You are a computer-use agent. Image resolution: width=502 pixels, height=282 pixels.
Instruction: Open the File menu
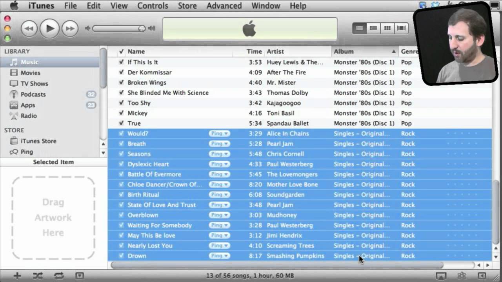tap(71, 6)
